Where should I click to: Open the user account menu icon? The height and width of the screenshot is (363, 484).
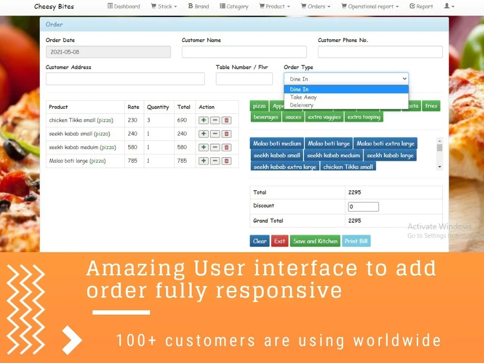tap(449, 6)
